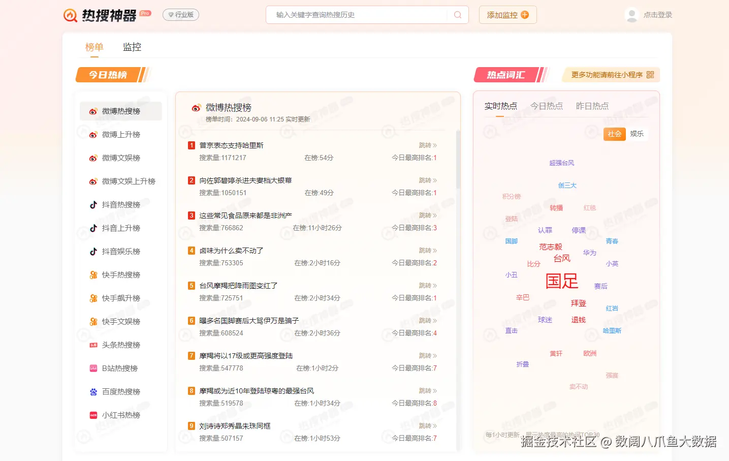Image resolution: width=729 pixels, height=461 pixels.
Task: Click the Weibo icon beside 微博文娱上升榜
Action: [x=93, y=181]
